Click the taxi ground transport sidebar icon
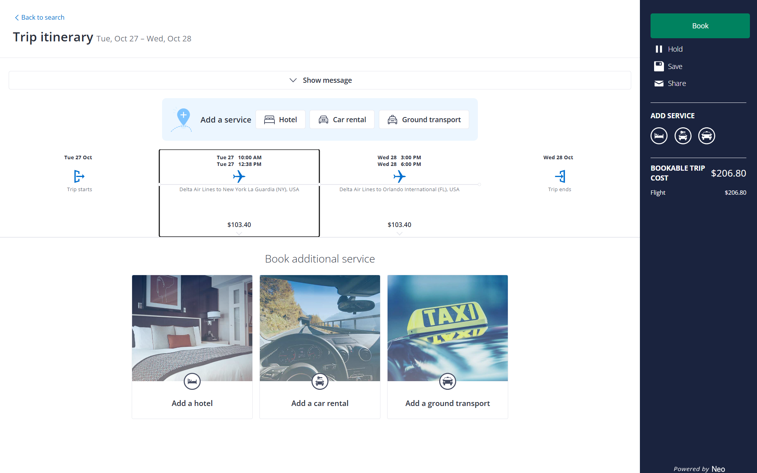Screen dimensions: 757x473 (x=707, y=136)
